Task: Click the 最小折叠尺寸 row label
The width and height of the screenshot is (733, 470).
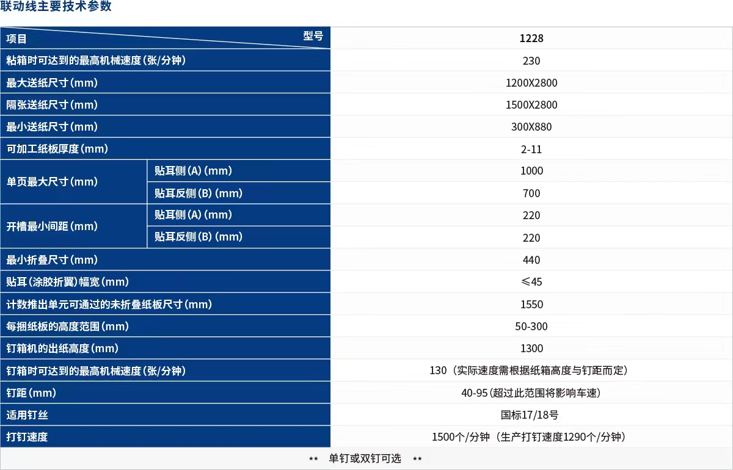Action: (52, 260)
